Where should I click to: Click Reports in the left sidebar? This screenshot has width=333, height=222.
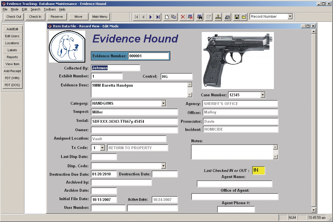12,57
